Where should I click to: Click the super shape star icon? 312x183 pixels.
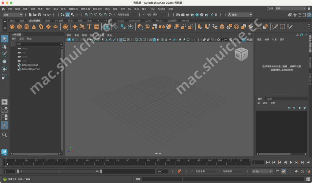75,27
